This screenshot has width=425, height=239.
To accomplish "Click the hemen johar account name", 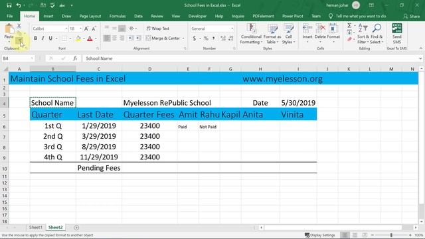I will pyautogui.click(x=337, y=5).
